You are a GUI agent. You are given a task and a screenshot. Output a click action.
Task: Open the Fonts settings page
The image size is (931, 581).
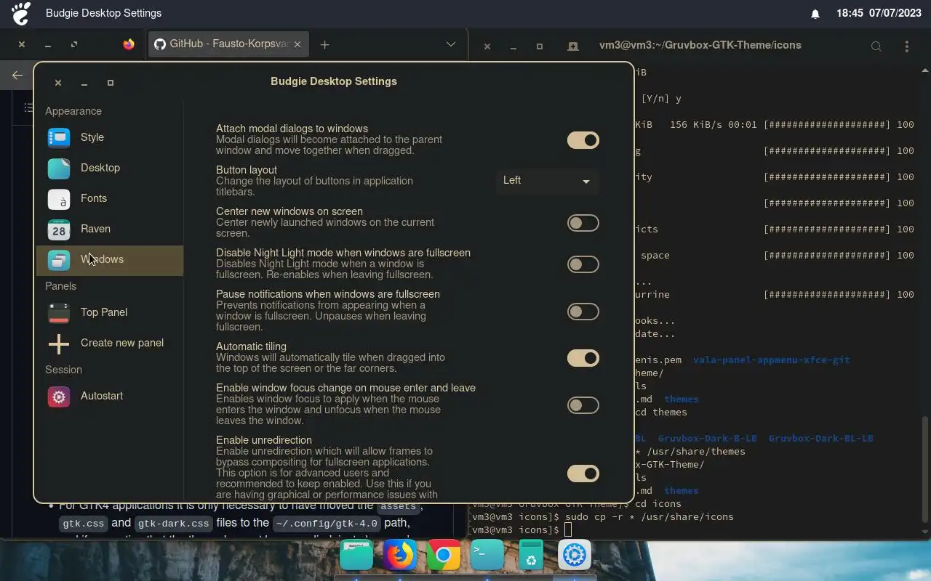(x=110, y=198)
